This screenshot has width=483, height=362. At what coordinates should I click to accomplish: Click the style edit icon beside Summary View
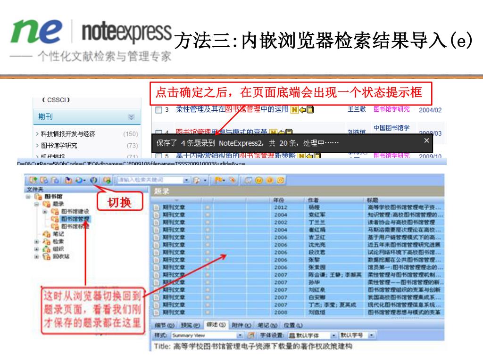click(x=251, y=335)
